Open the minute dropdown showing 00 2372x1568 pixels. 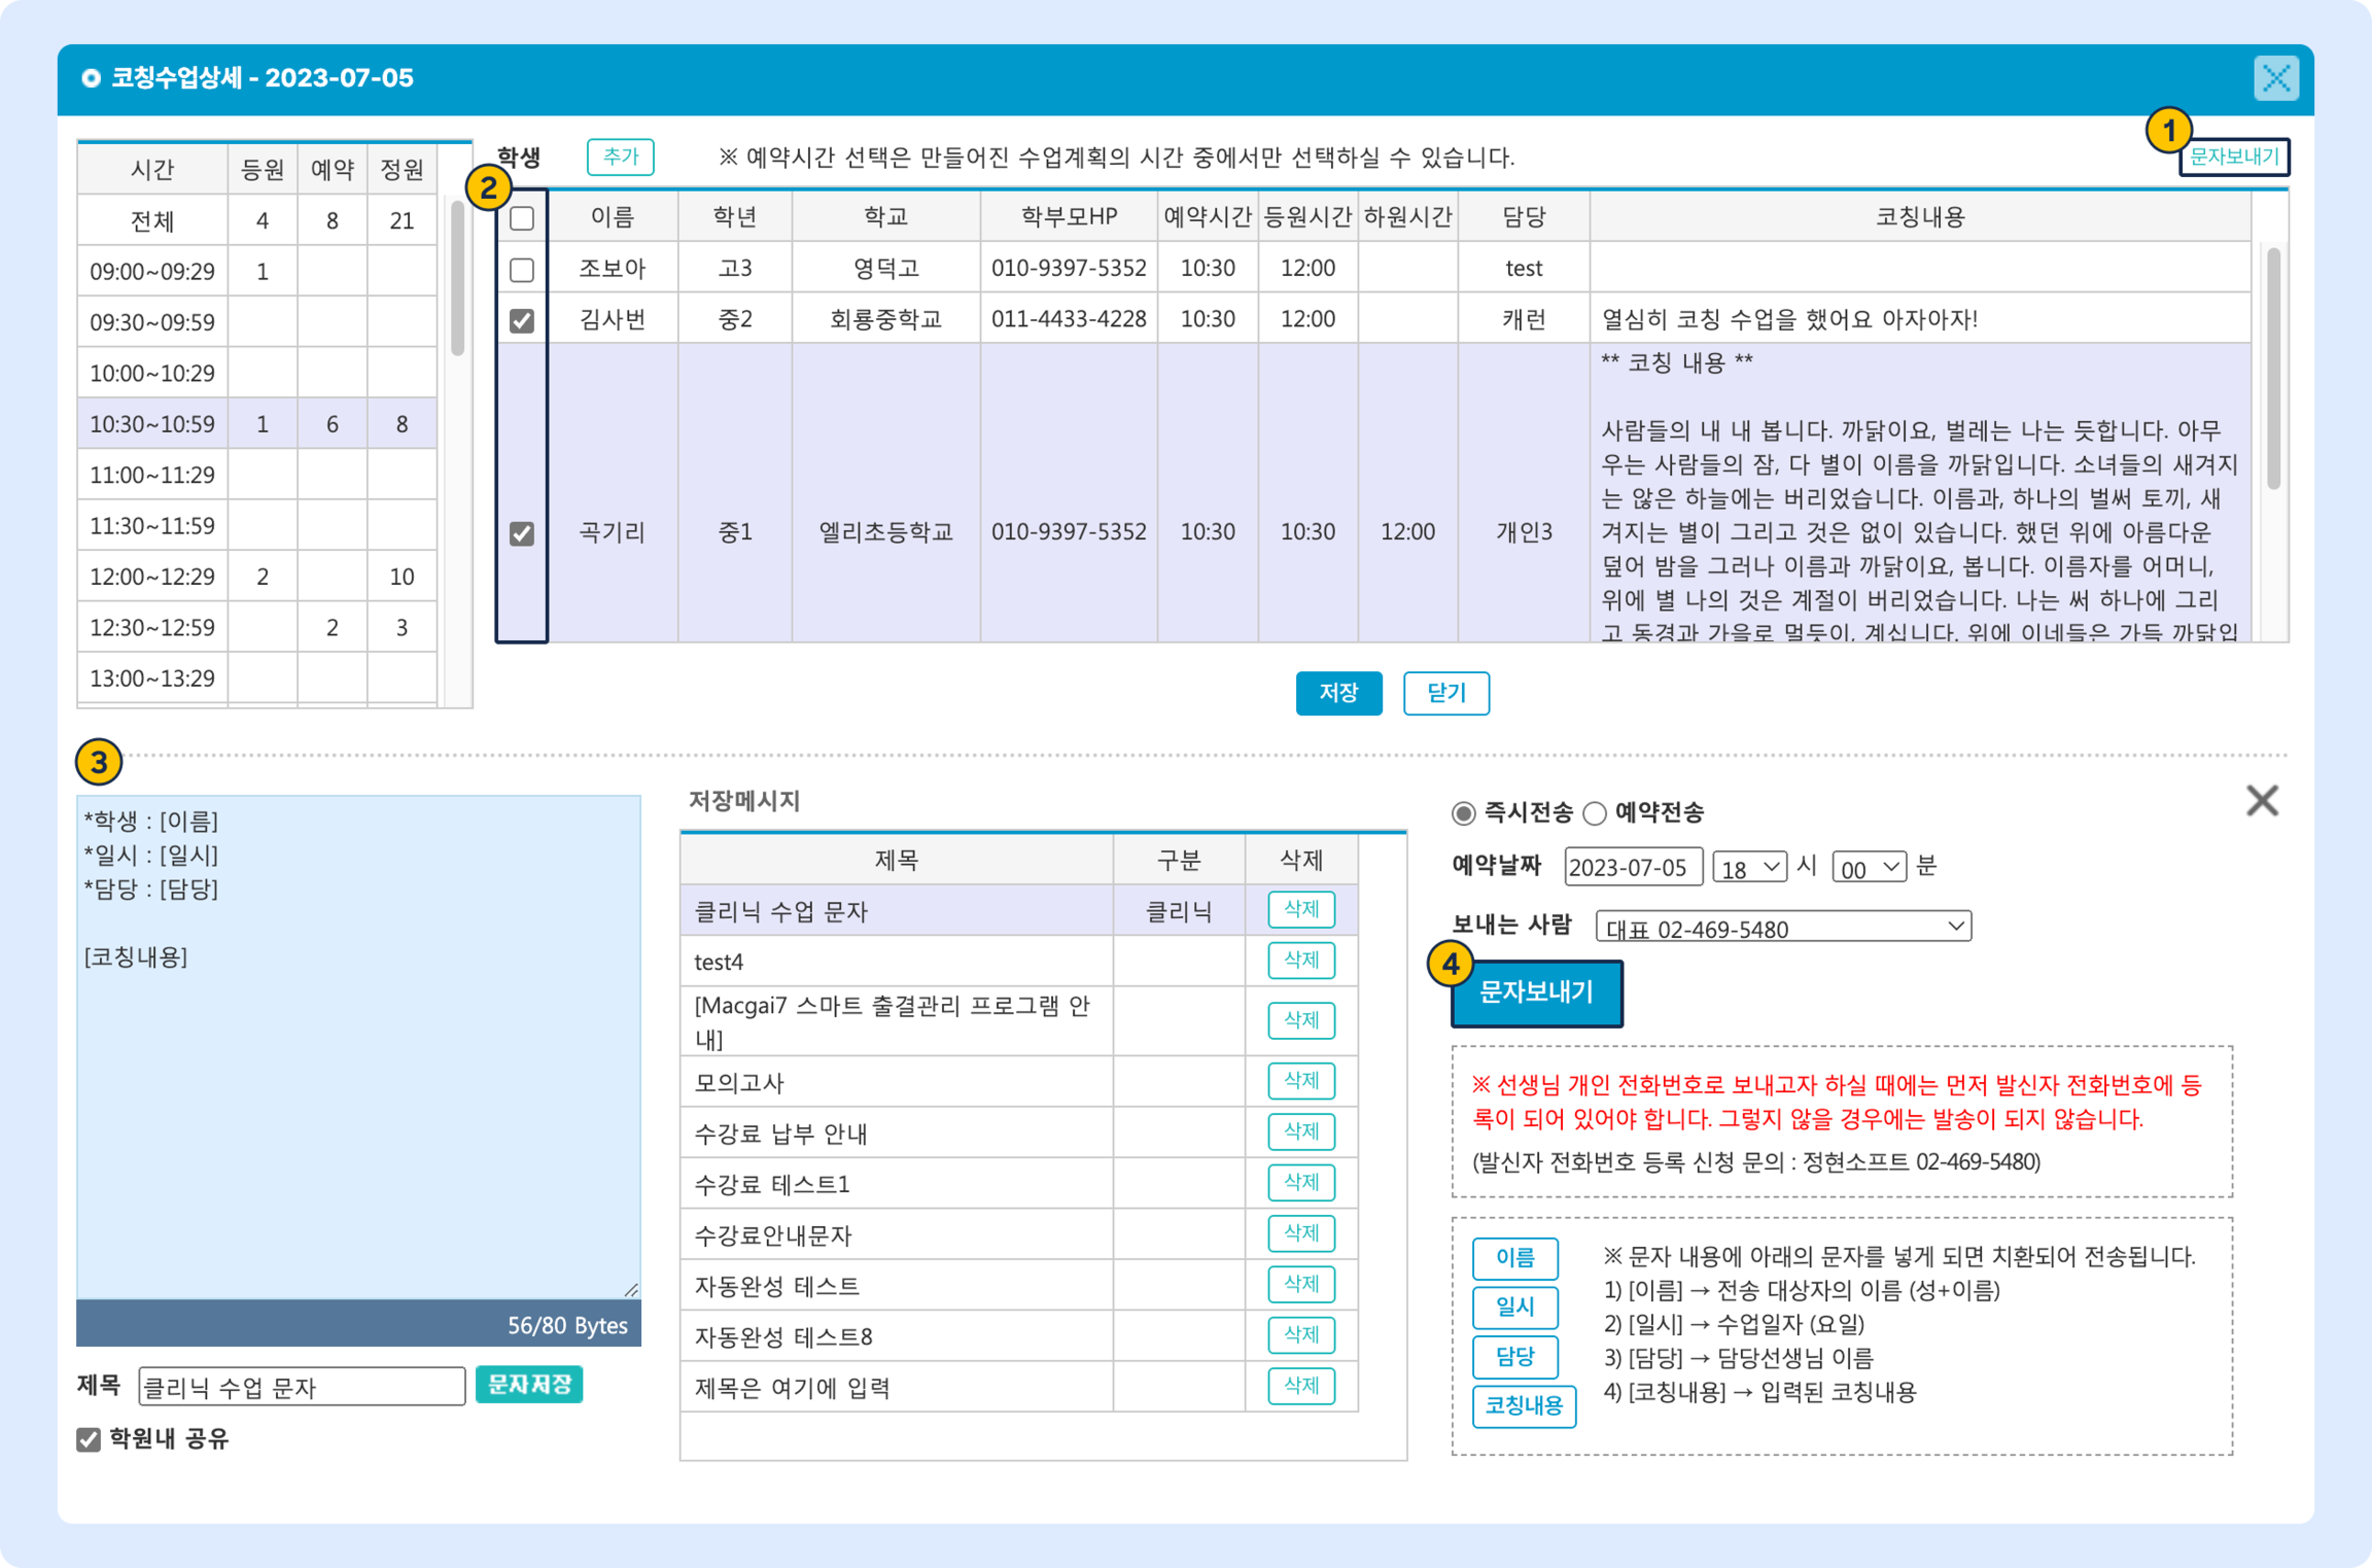point(1868,867)
